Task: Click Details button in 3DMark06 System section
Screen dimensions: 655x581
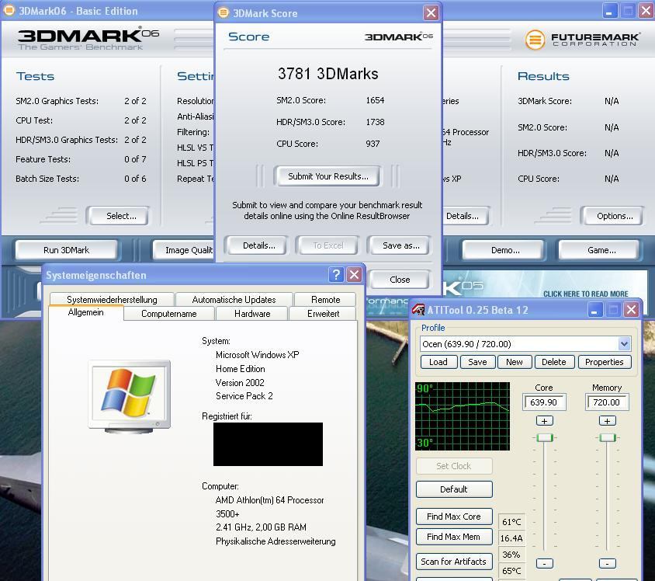Action: point(465,216)
